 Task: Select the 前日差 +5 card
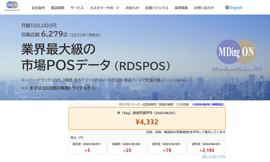click(87, 148)
